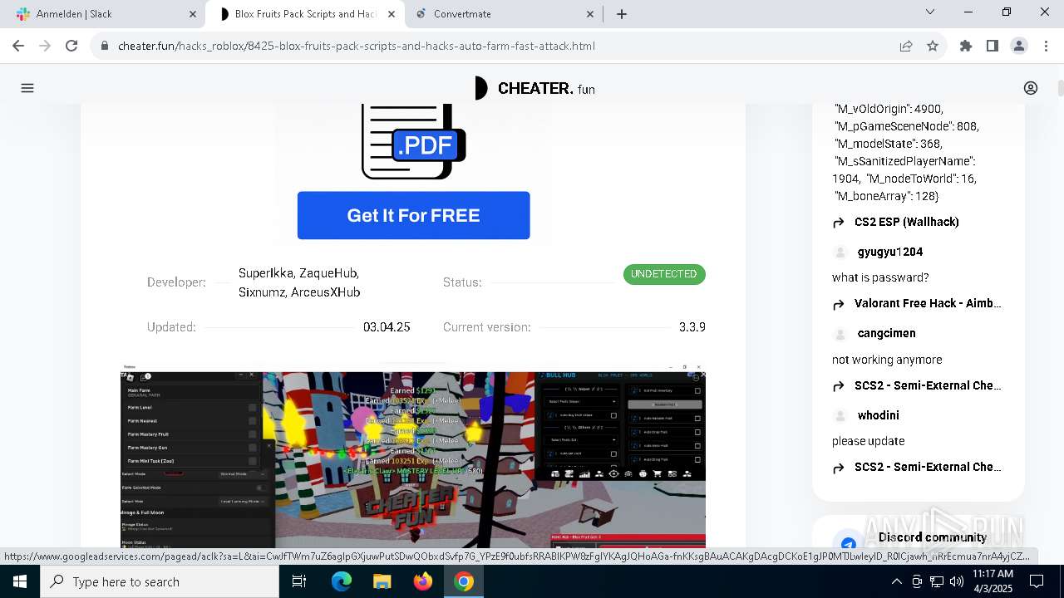
Task: Click the UNDETECTED status badge
Action: (x=664, y=274)
